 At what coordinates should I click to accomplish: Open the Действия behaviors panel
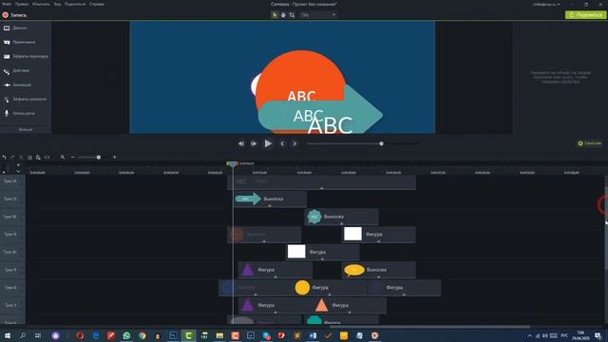[26, 70]
